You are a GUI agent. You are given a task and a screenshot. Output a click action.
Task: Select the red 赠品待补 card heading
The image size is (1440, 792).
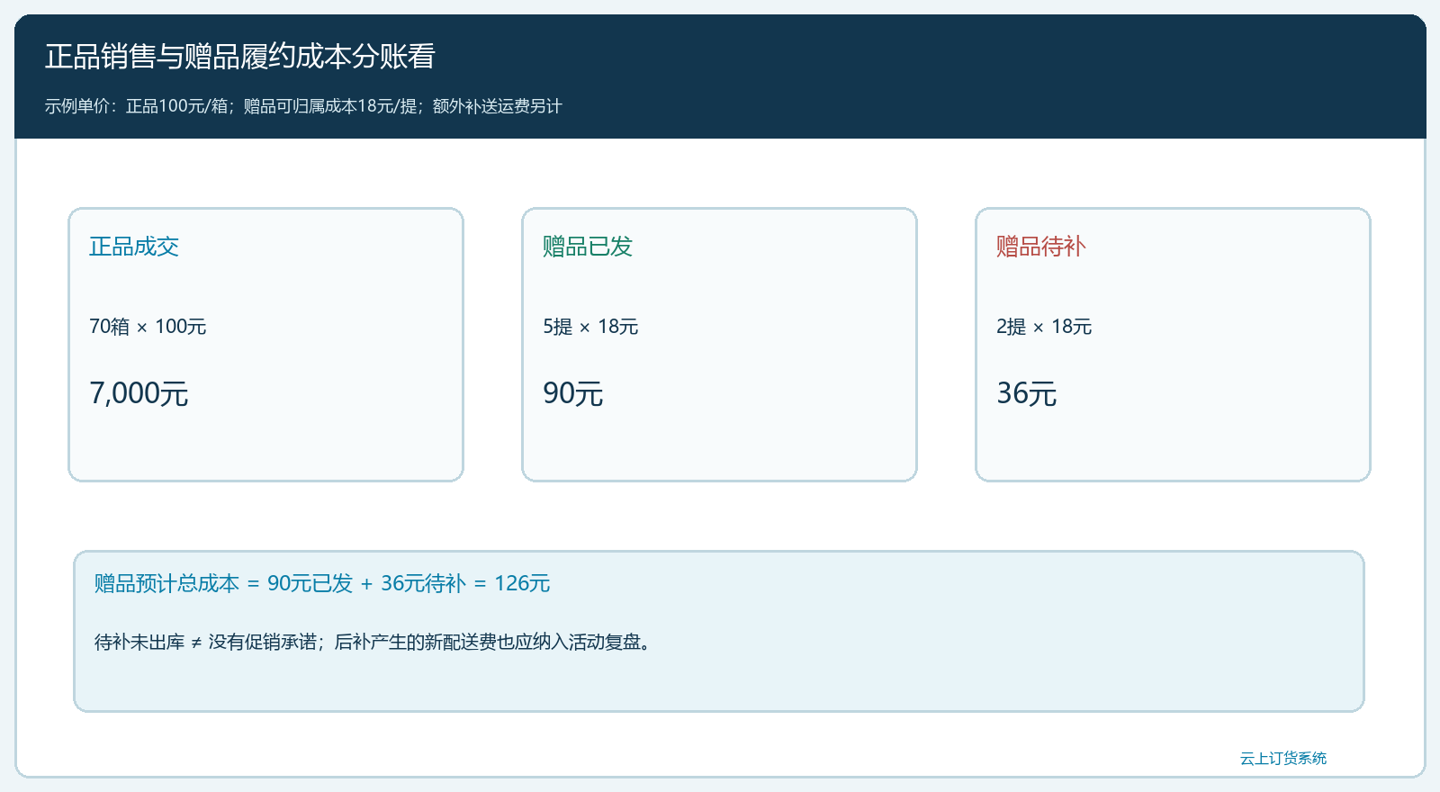pyautogui.click(x=1041, y=247)
